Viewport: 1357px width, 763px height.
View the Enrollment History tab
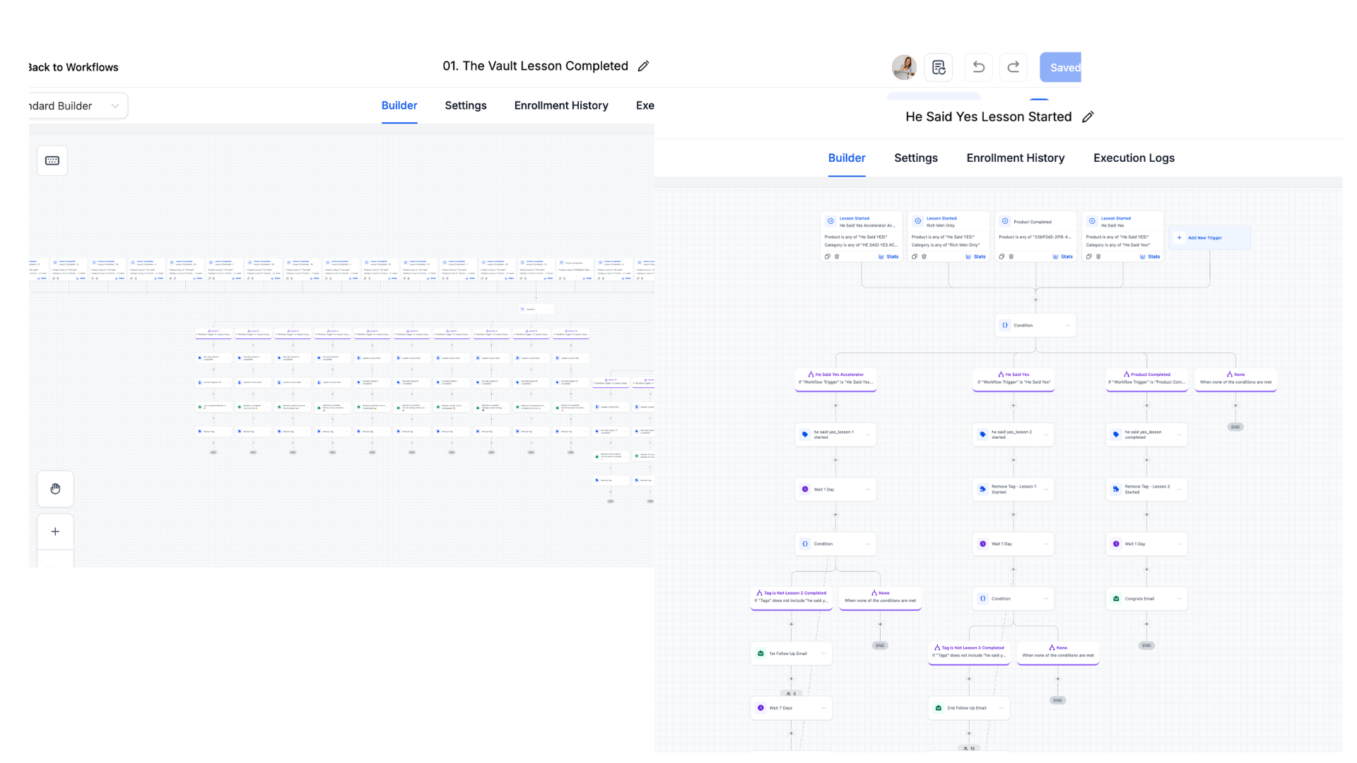point(1016,158)
